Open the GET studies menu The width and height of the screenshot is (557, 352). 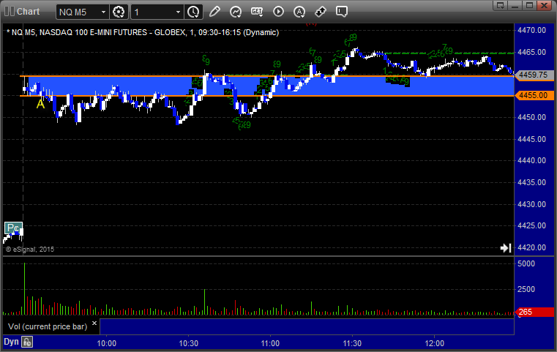click(257, 12)
